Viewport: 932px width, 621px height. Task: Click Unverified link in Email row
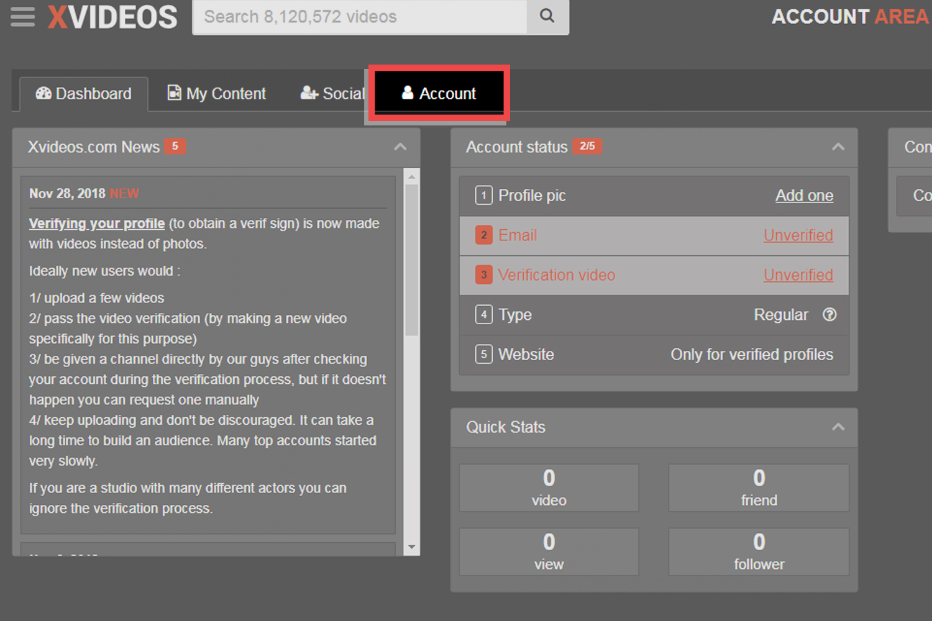click(x=798, y=235)
